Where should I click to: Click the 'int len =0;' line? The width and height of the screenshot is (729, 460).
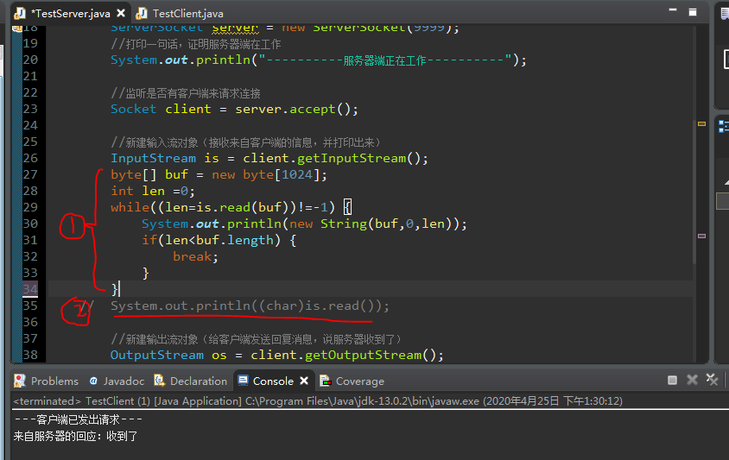[153, 191]
